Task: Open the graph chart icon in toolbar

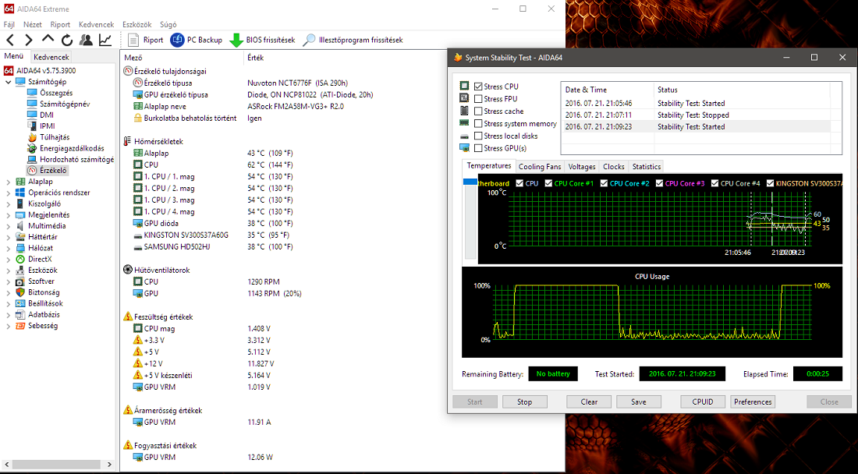Action: tap(105, 40)
